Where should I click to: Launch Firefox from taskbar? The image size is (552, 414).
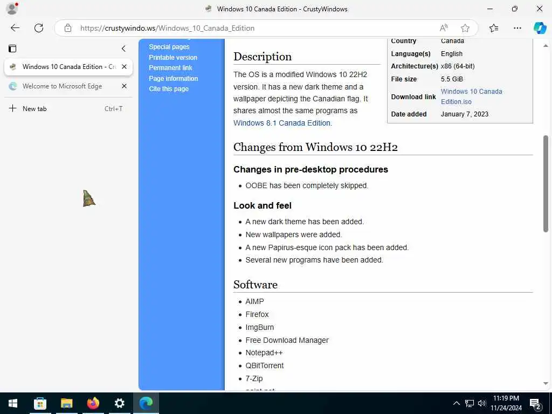pos(93,403)
